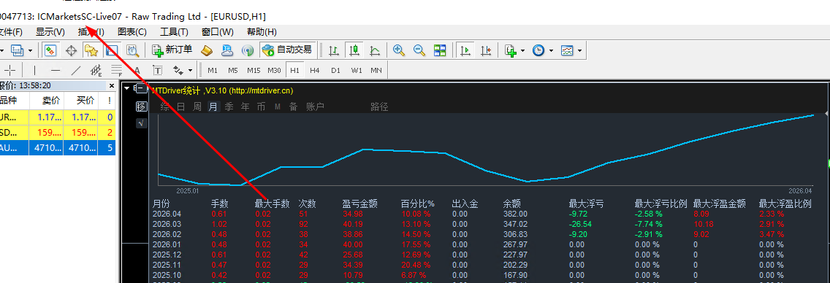Switch chart to candlestick mode icon
The height and width of the screenshot is (283, 830).
354,50
